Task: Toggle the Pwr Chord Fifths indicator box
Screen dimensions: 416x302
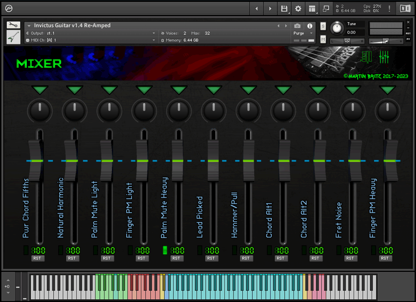Action: (x=26, y=250)
